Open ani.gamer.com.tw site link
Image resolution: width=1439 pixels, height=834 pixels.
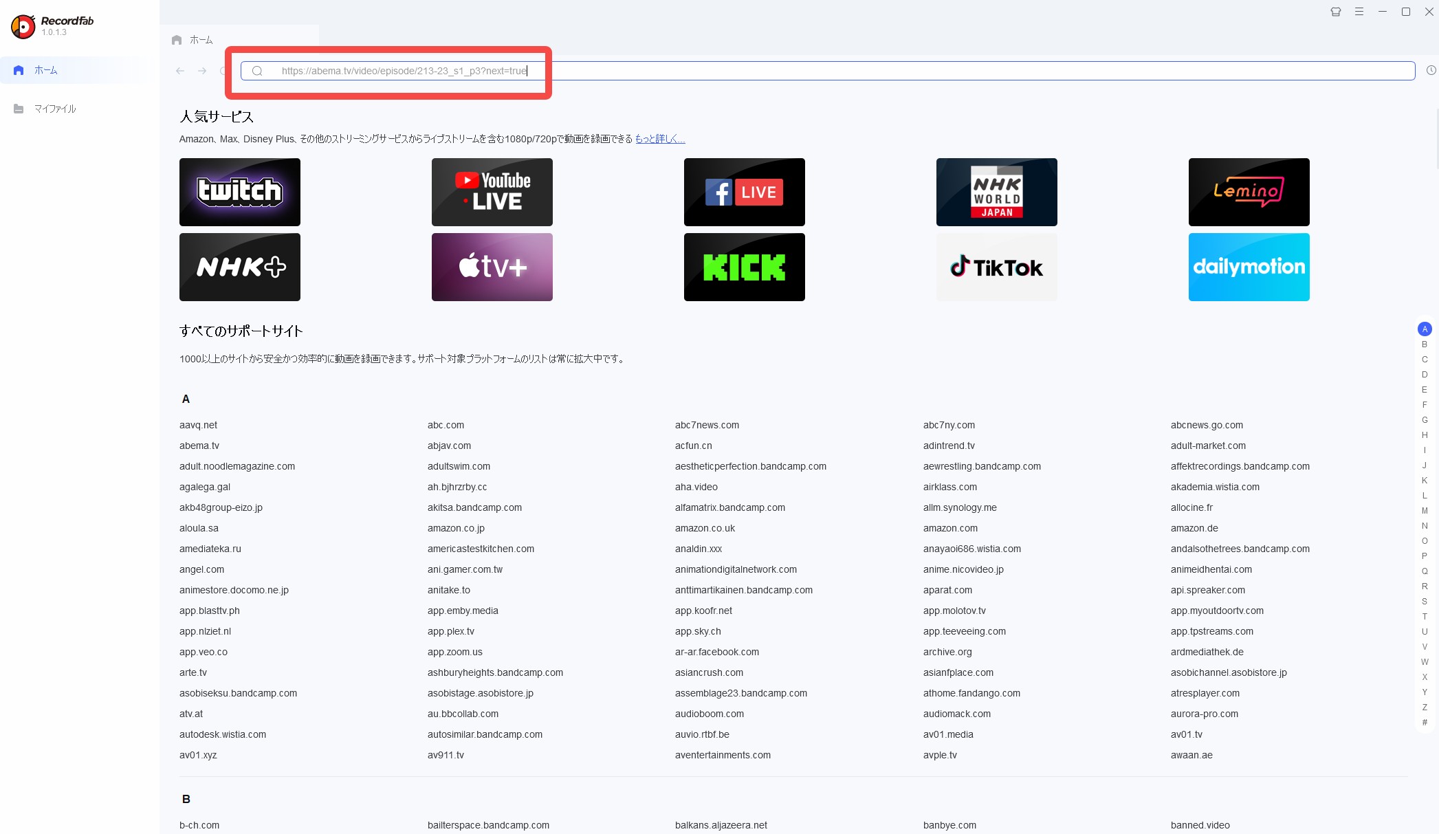tap(465, 569)
